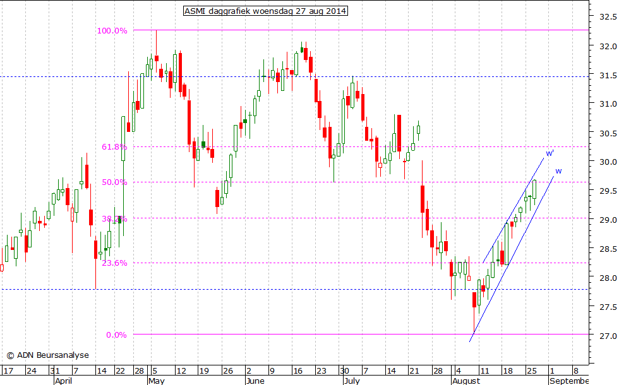Click date label "22" on time axis

120,371
